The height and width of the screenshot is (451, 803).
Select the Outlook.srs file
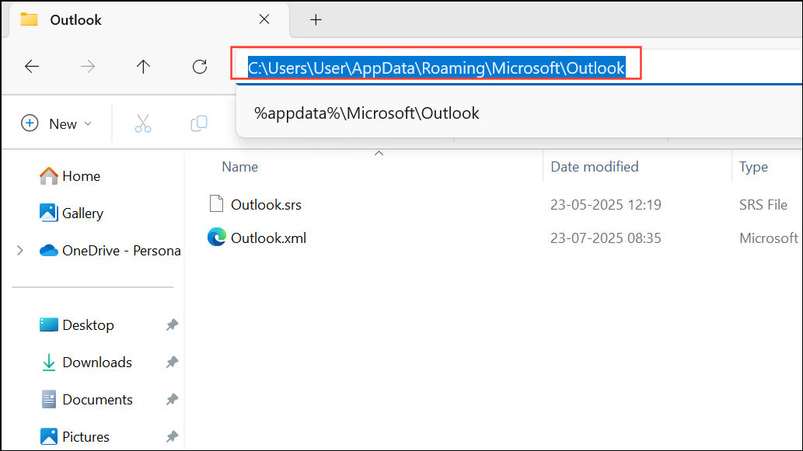point(266,204)
